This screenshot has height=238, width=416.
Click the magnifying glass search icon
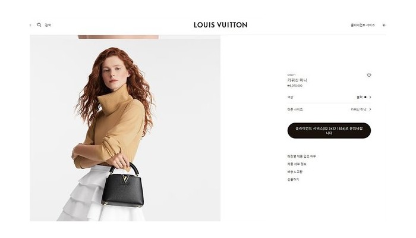tap(39, 25)
